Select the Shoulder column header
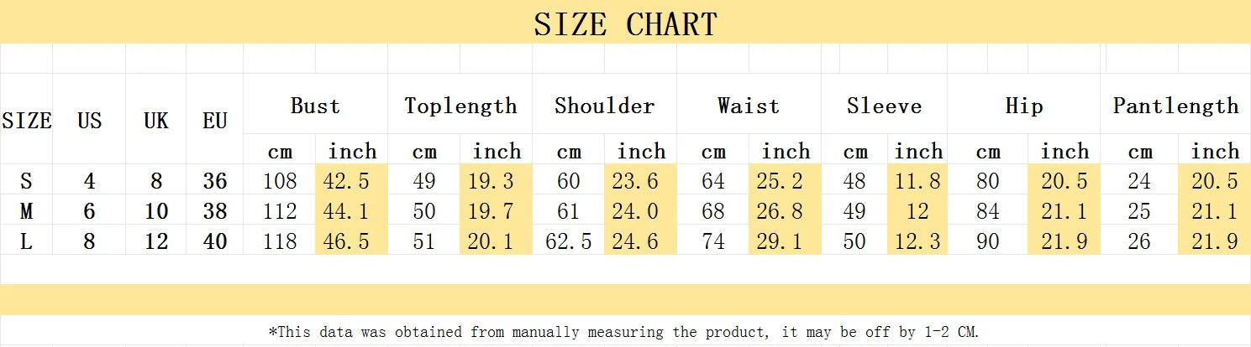 point(604,106)
